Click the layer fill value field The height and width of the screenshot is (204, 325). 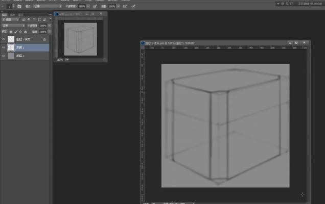tap(43, 32)
